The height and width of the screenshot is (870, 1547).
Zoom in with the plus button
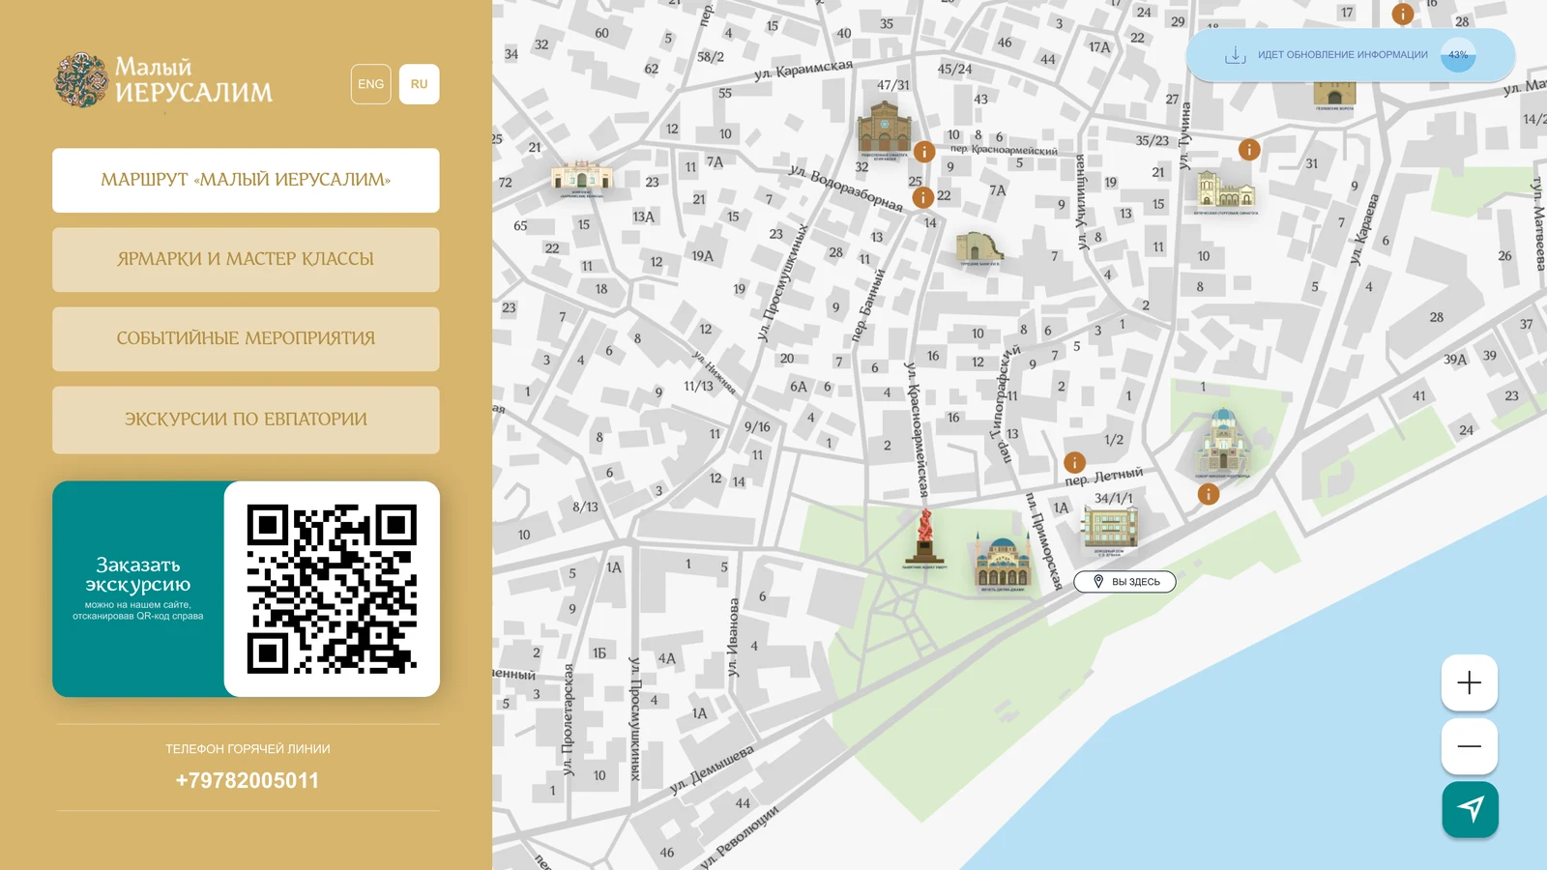[1470, 682]
